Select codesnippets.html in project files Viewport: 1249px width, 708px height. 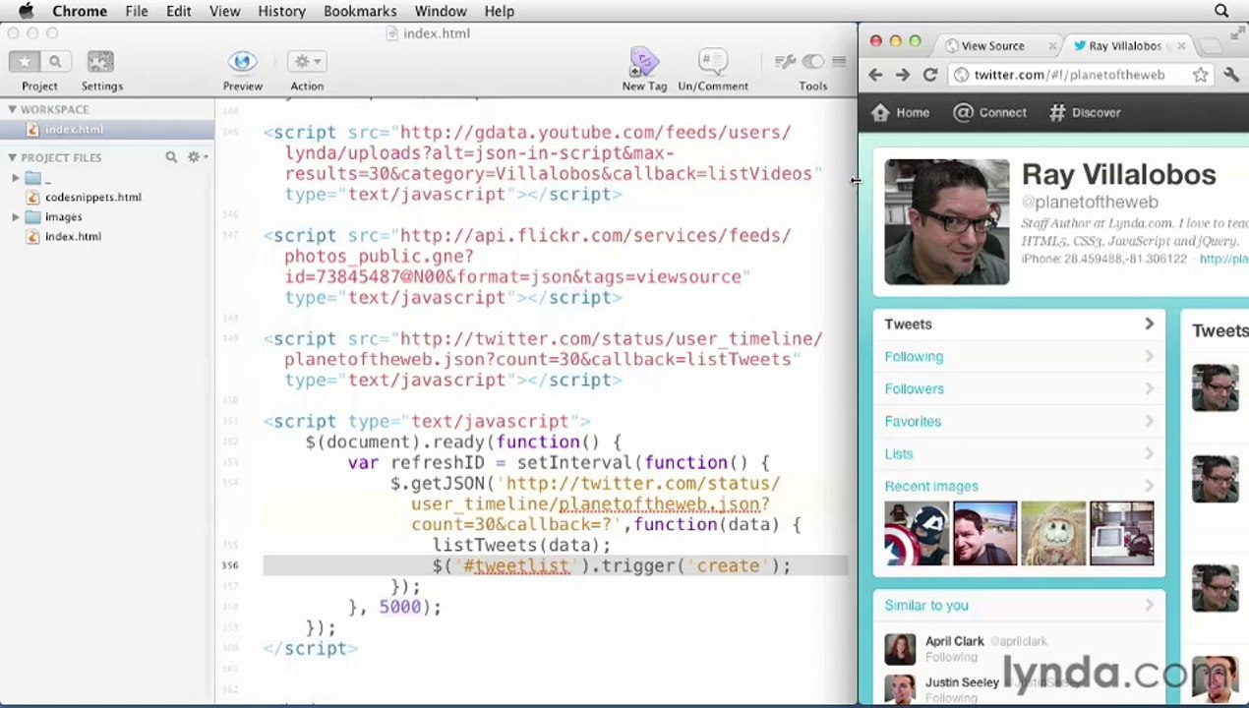[x=92, y=197]
